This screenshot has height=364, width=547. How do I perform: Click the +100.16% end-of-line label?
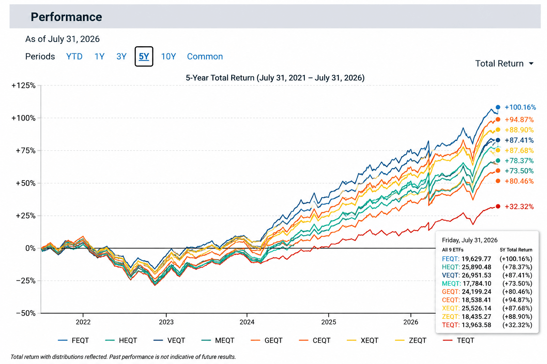pos(520,107)
